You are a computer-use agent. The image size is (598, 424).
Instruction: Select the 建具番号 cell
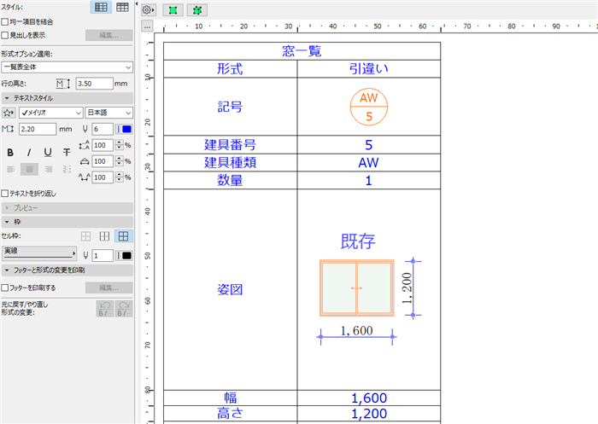click(x=231, y=145)
